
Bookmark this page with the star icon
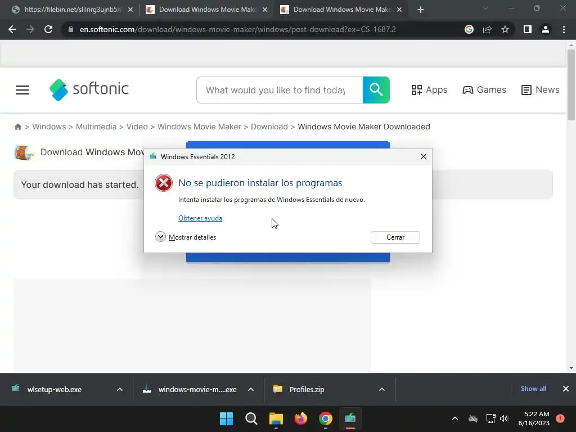click(x=505, y=29)
